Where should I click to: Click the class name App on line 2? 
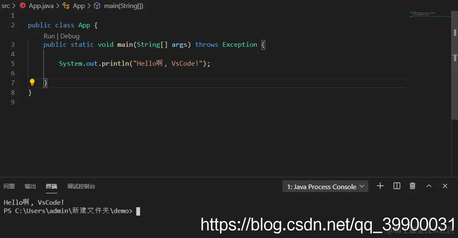click(84, 25)
